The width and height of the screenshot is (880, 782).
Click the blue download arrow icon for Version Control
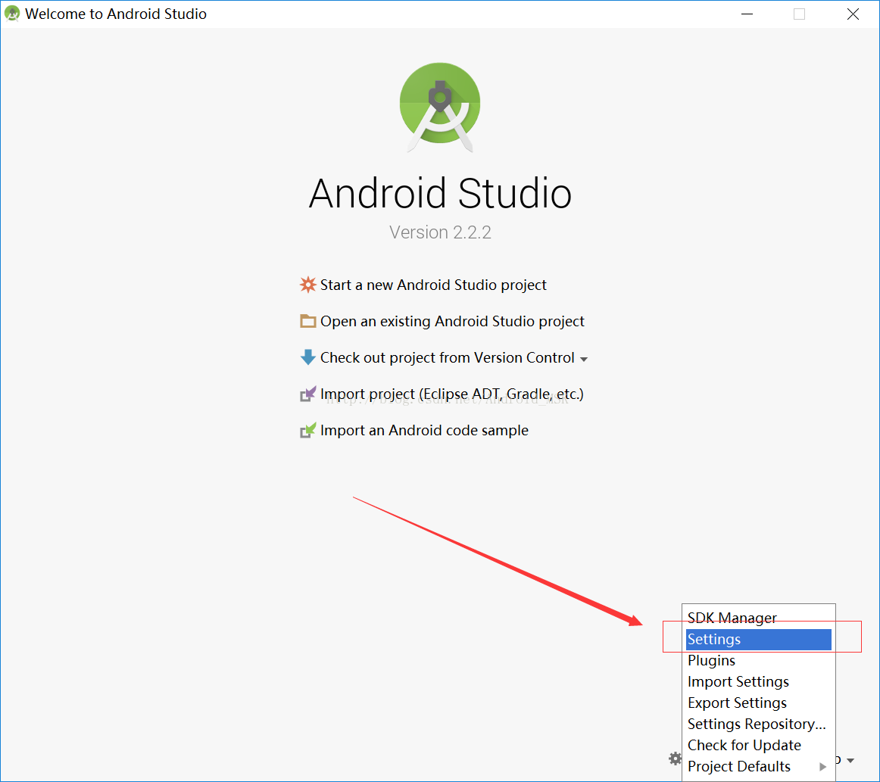307,357
